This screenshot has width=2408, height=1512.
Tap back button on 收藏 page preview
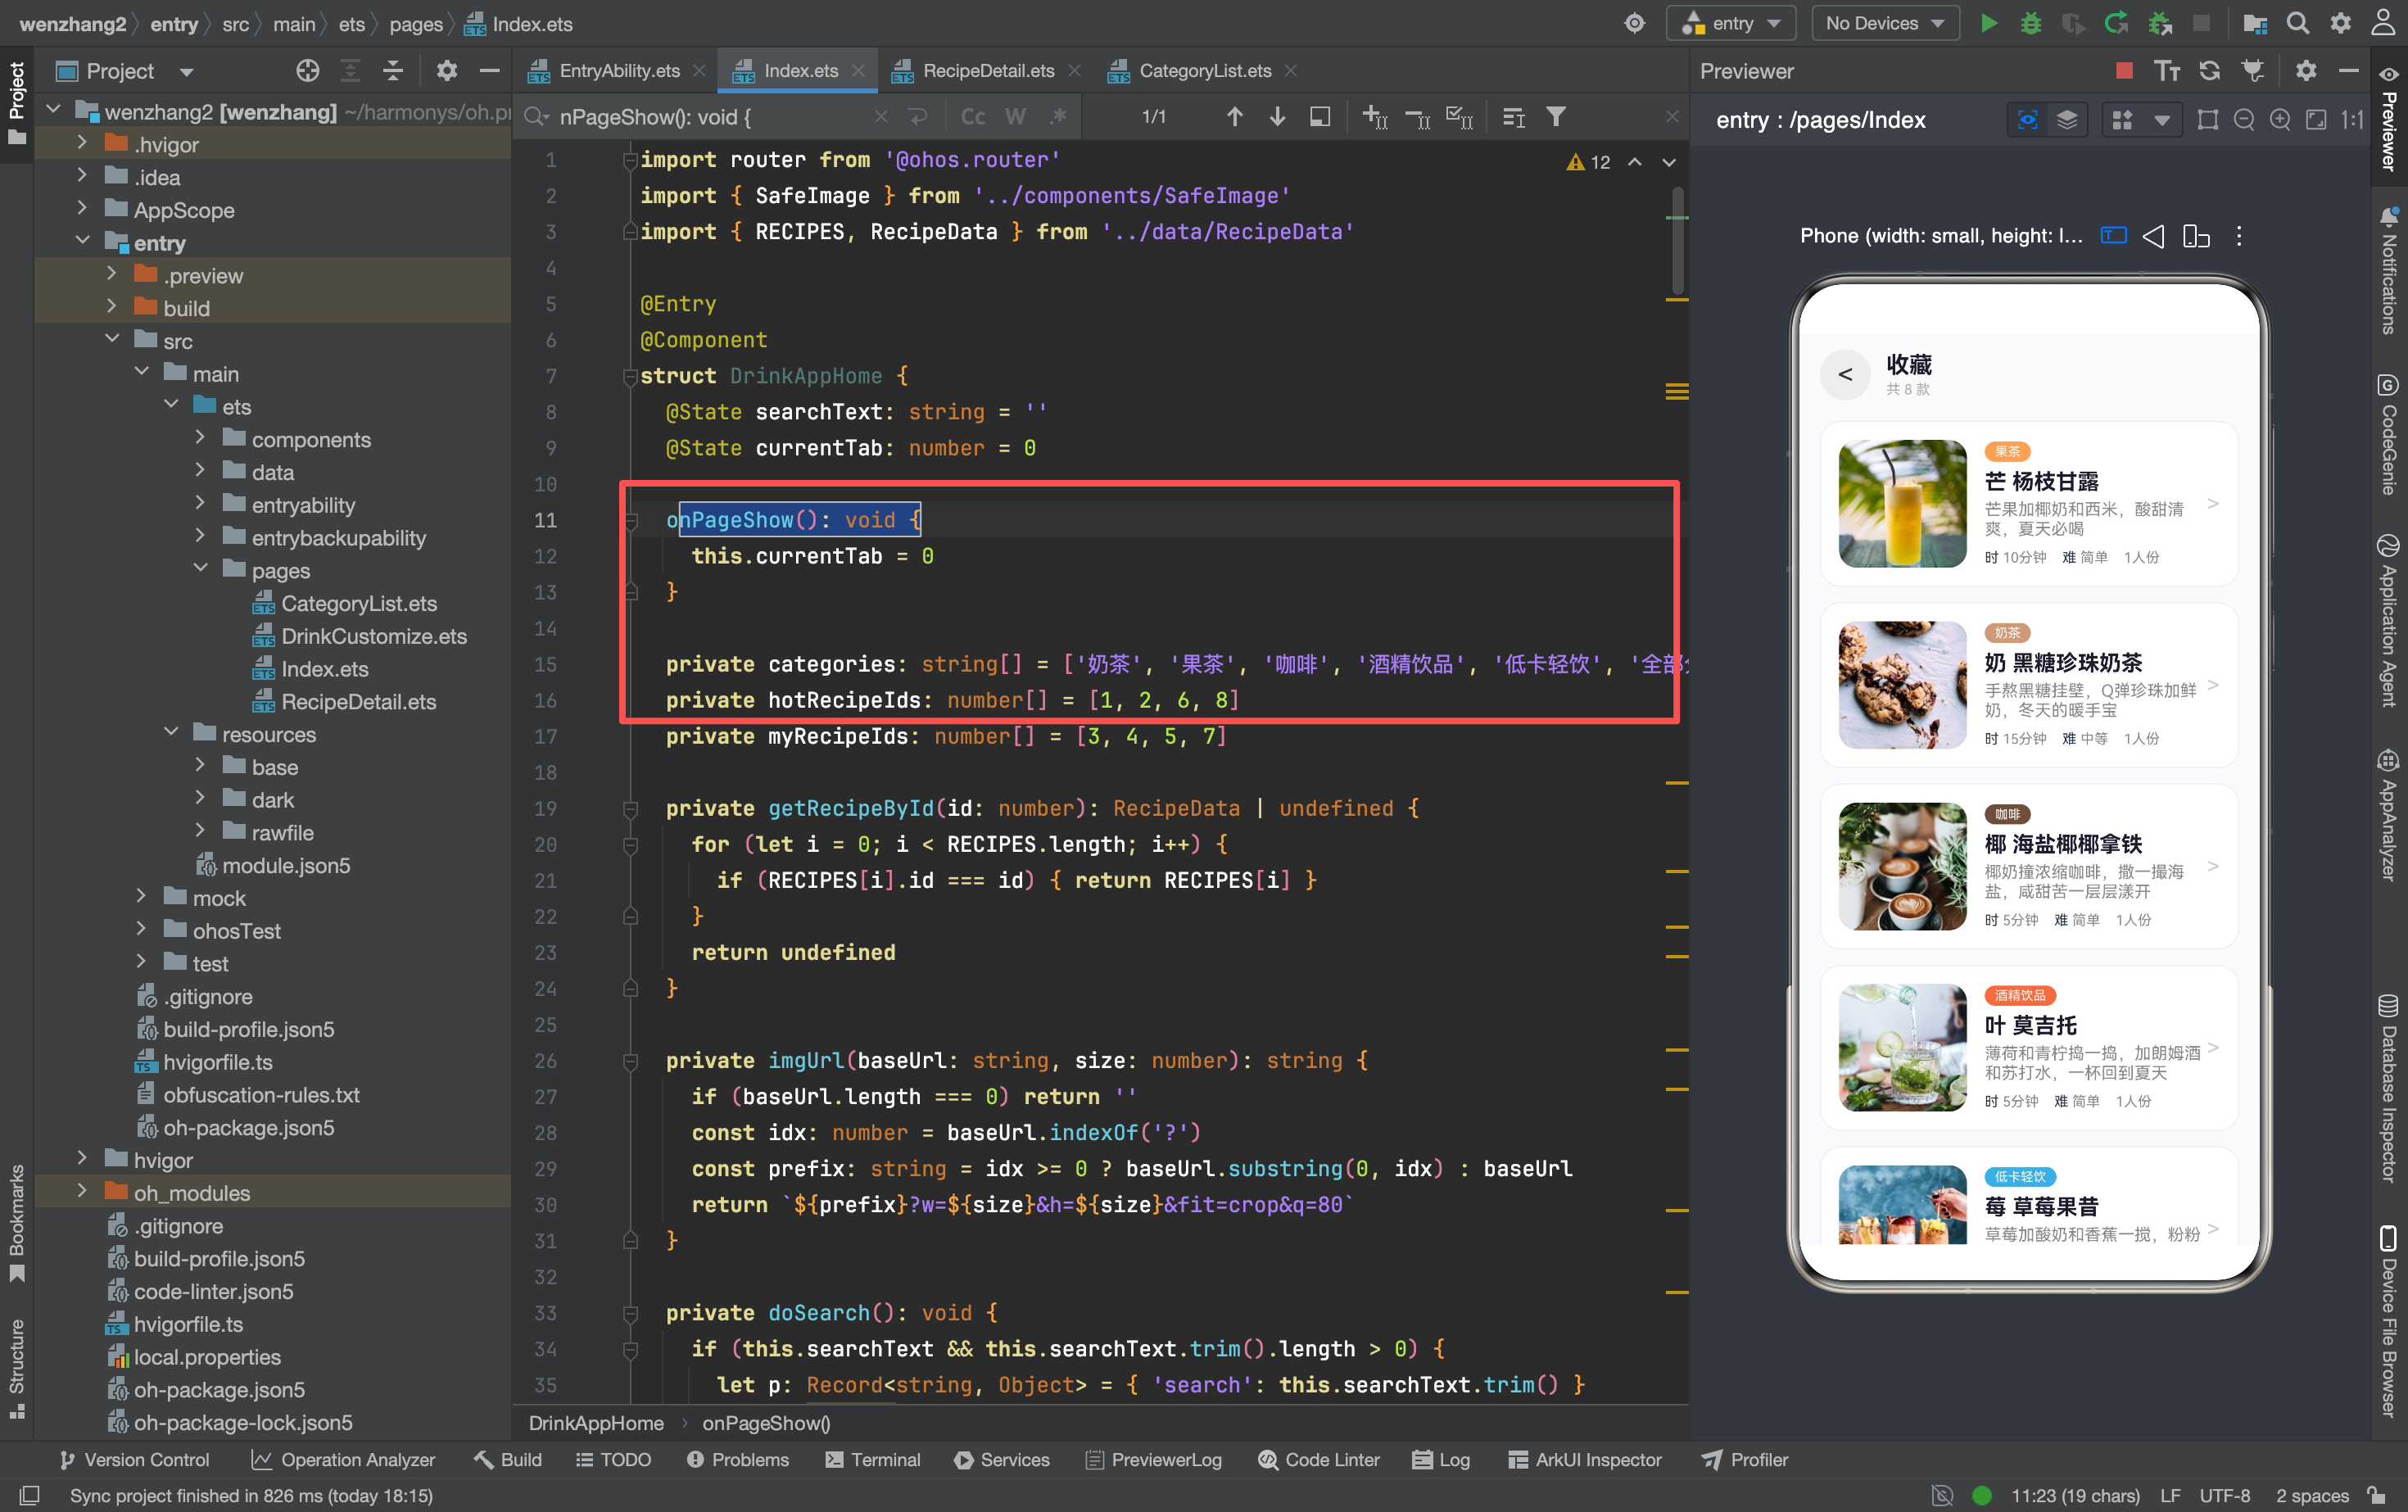point(1845,374)
